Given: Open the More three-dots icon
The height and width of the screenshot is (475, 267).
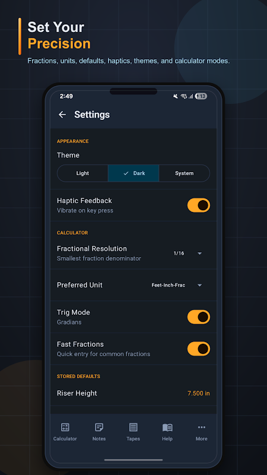Looking at the screenshot, I should coord(202,427).
